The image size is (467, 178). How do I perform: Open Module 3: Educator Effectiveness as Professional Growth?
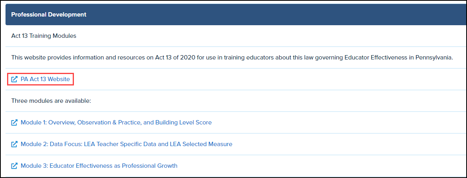point(99,166)
